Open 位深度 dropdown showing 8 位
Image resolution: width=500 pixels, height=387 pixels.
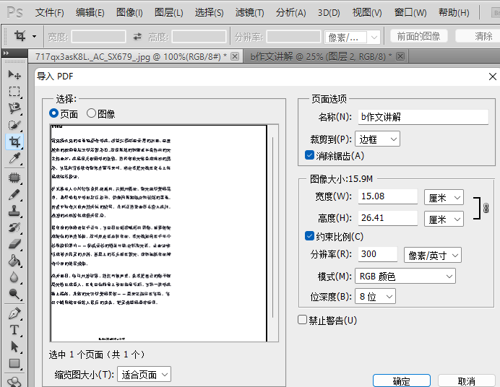point(375,296)
